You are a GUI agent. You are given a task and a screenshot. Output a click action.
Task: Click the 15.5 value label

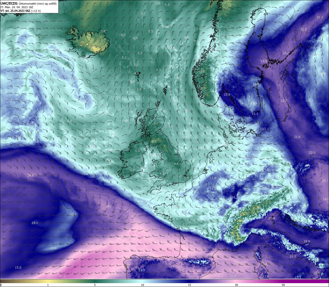pos(255,114)
